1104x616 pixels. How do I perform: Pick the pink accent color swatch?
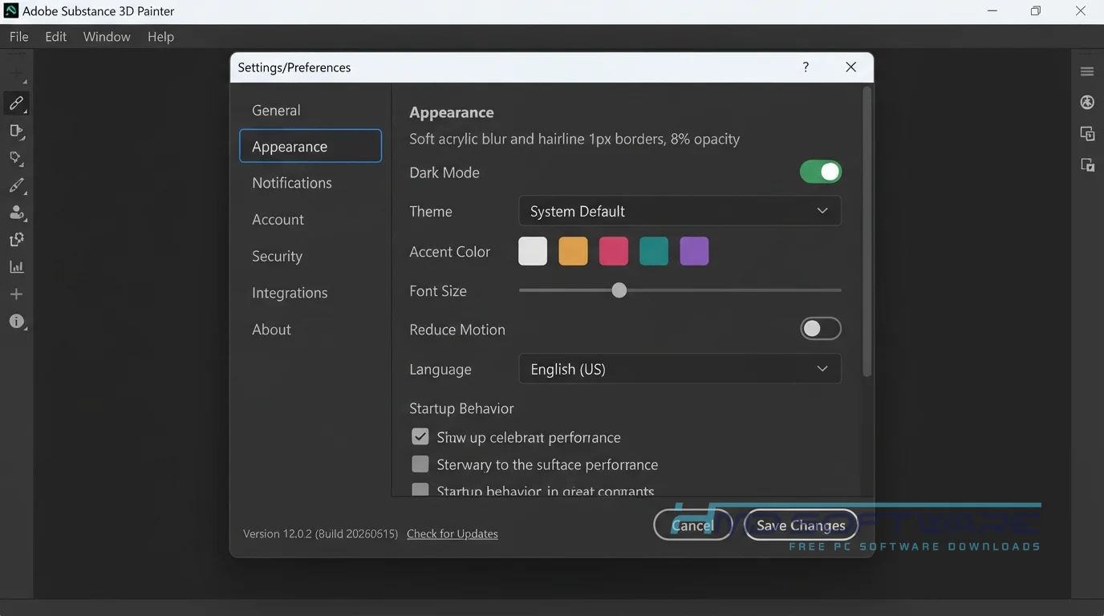coord(614,251)
